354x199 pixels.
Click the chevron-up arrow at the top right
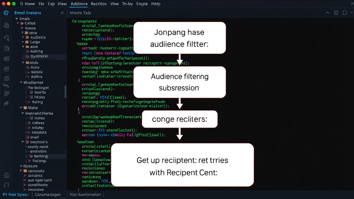[328, 13]
